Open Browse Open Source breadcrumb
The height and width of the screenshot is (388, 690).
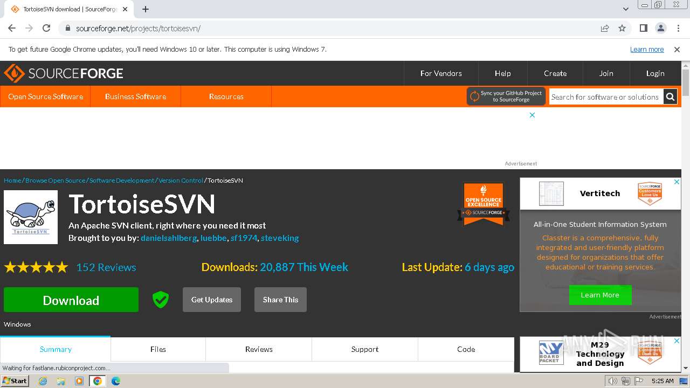[x=55, y=181]
